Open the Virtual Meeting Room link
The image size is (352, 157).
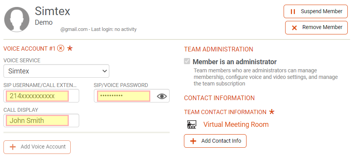(x=236, y=125)
